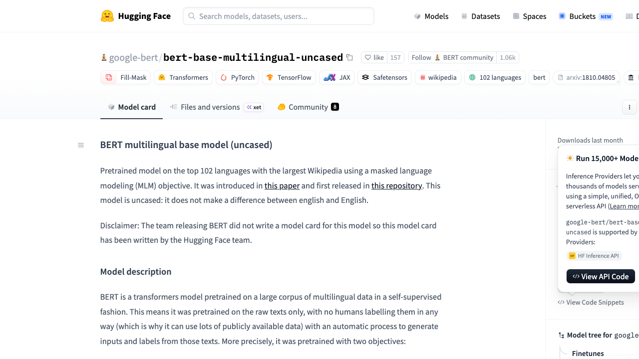Viewport: 639px width, 359px height.
Task: Open the google-bert organization link
Action: coord(133,57)
